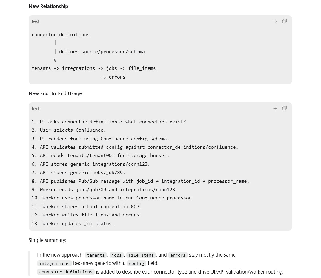Click the inline 'connector_definitions' code chip
This screenshot has width=321, height=278.
[66, 272]
